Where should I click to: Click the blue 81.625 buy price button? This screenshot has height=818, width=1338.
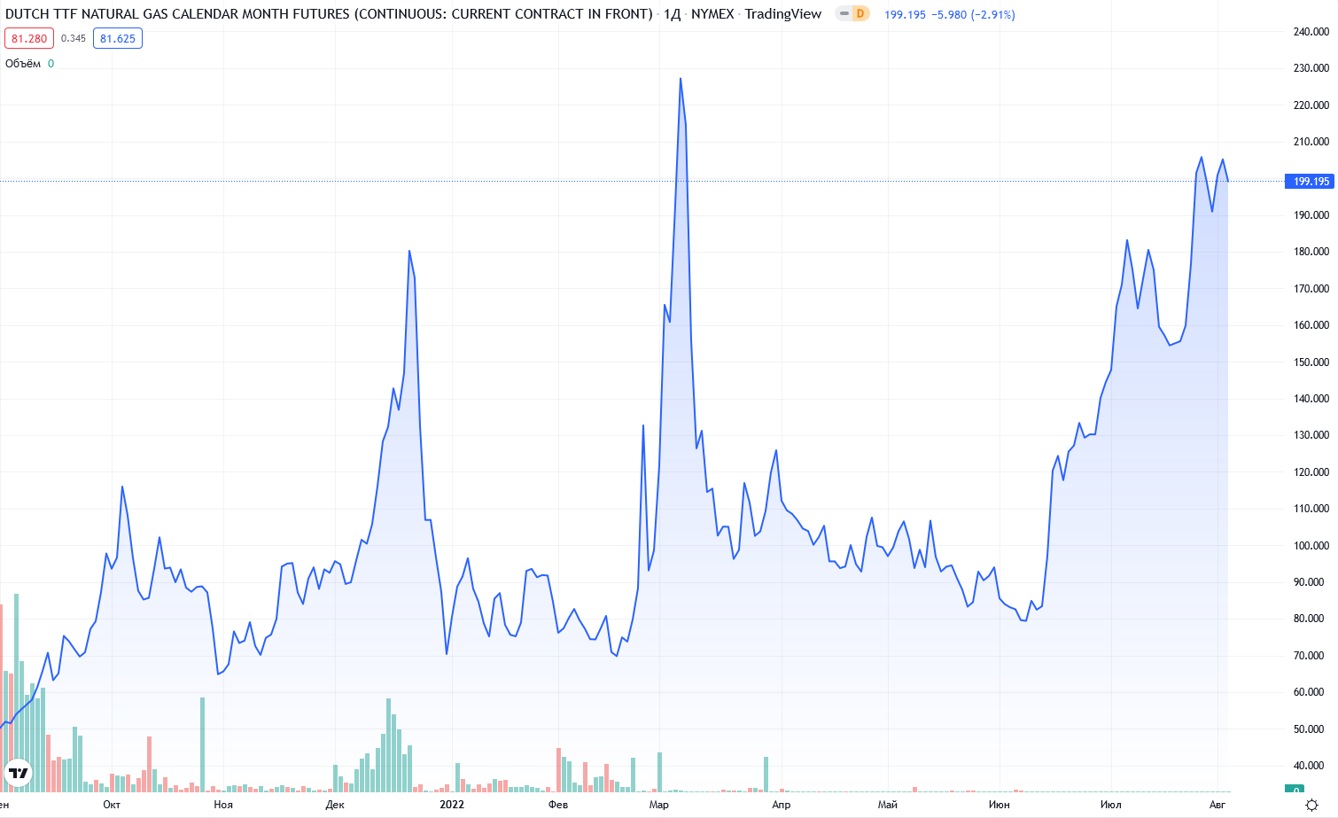coord(118,39)
